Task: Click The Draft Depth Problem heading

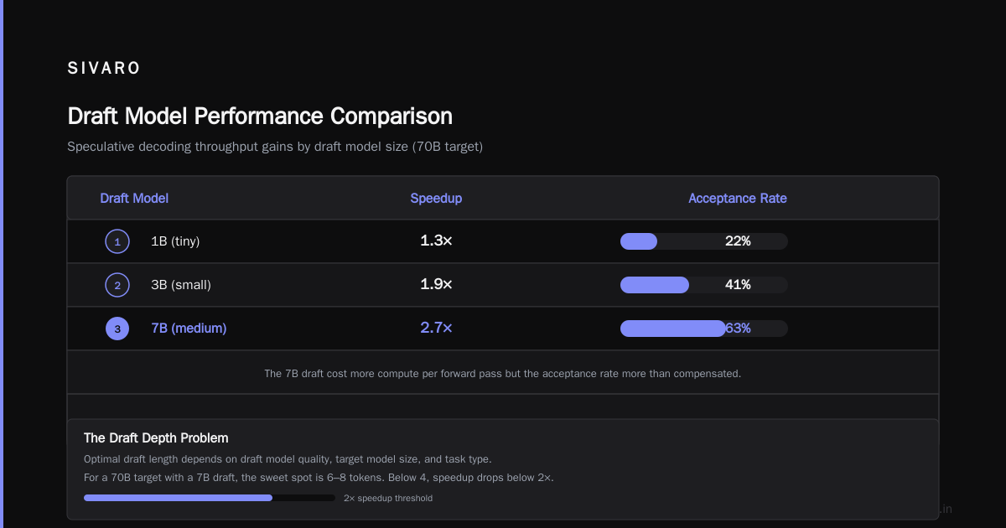Action: click(x=156, y=438)
